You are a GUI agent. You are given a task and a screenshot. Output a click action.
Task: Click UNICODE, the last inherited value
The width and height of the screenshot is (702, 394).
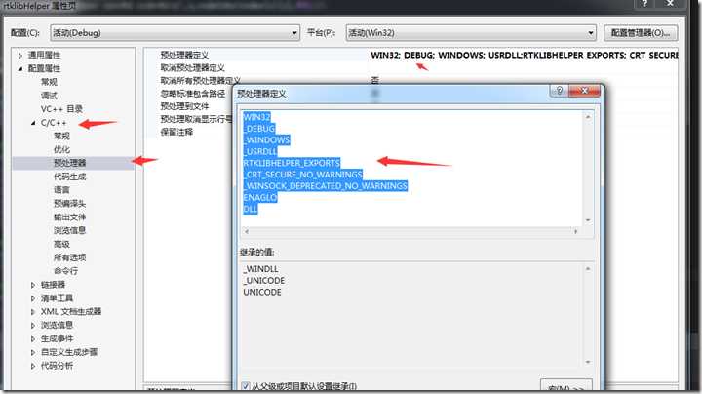click(x=262, y=292)
